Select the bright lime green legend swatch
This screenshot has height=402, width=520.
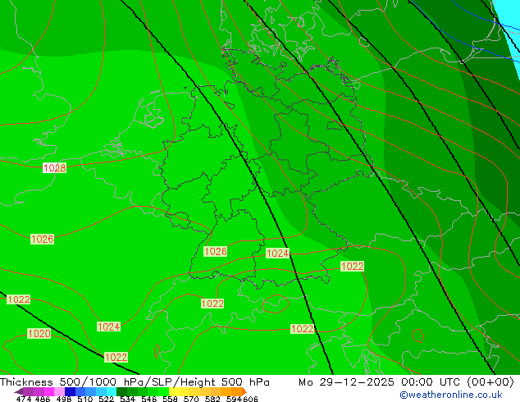coord(164,391)
